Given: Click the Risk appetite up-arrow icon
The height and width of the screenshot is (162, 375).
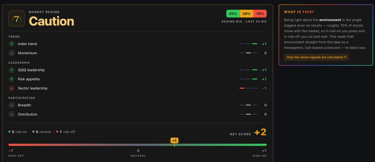Looking at the screenshot, I should point(11,79).
